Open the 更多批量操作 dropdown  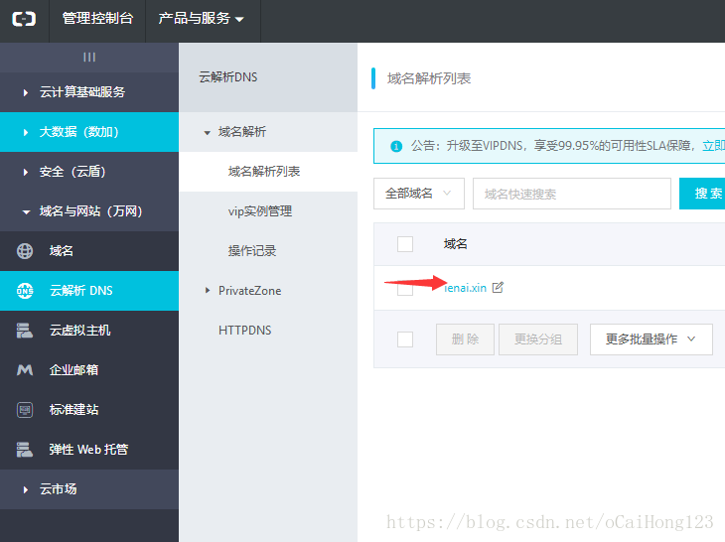[x=652, y=339]
